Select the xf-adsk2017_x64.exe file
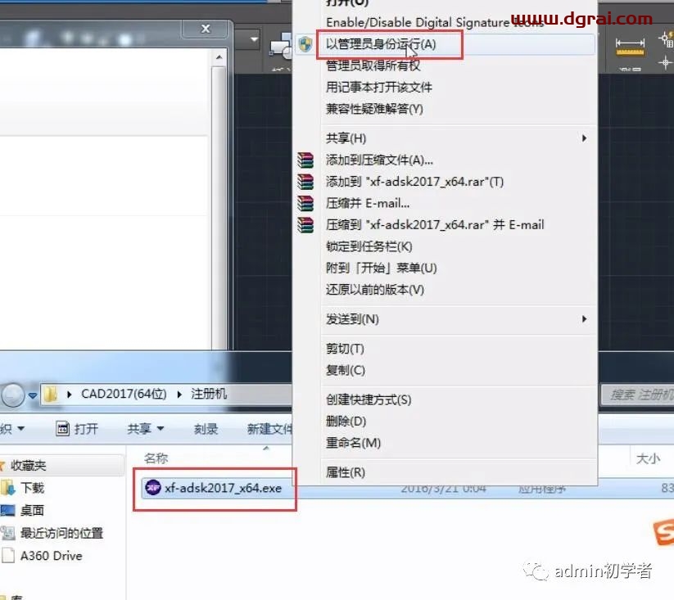674x600 pixels. click(223, 488)
